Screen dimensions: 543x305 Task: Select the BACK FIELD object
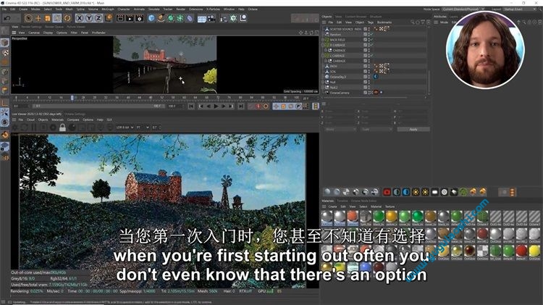pos(337,40)
